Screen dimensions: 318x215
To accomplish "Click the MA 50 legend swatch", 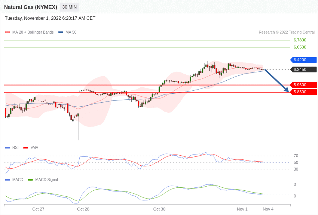I will [61, 32].
